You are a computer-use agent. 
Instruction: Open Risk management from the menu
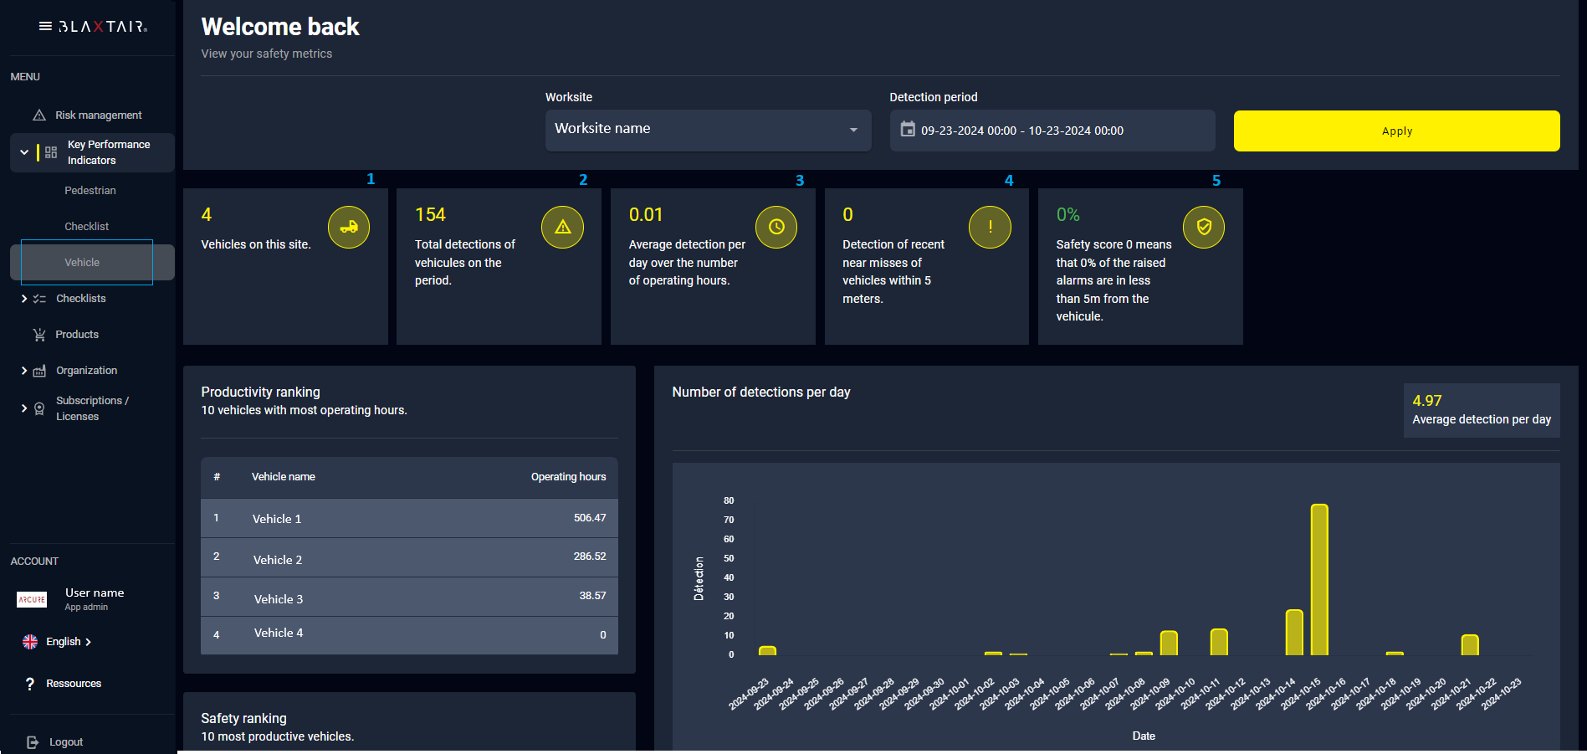(x=98, y=115)
